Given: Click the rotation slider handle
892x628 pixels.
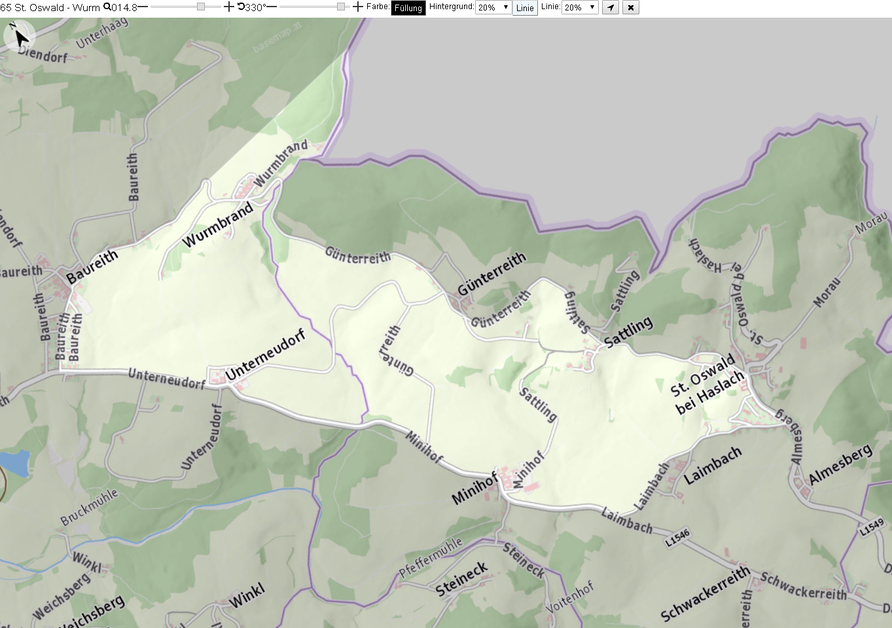Looking at the screenshot, I should click(341, 7).
